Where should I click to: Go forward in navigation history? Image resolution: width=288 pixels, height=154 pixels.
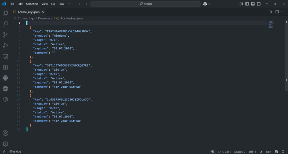(x=86, y=4)
